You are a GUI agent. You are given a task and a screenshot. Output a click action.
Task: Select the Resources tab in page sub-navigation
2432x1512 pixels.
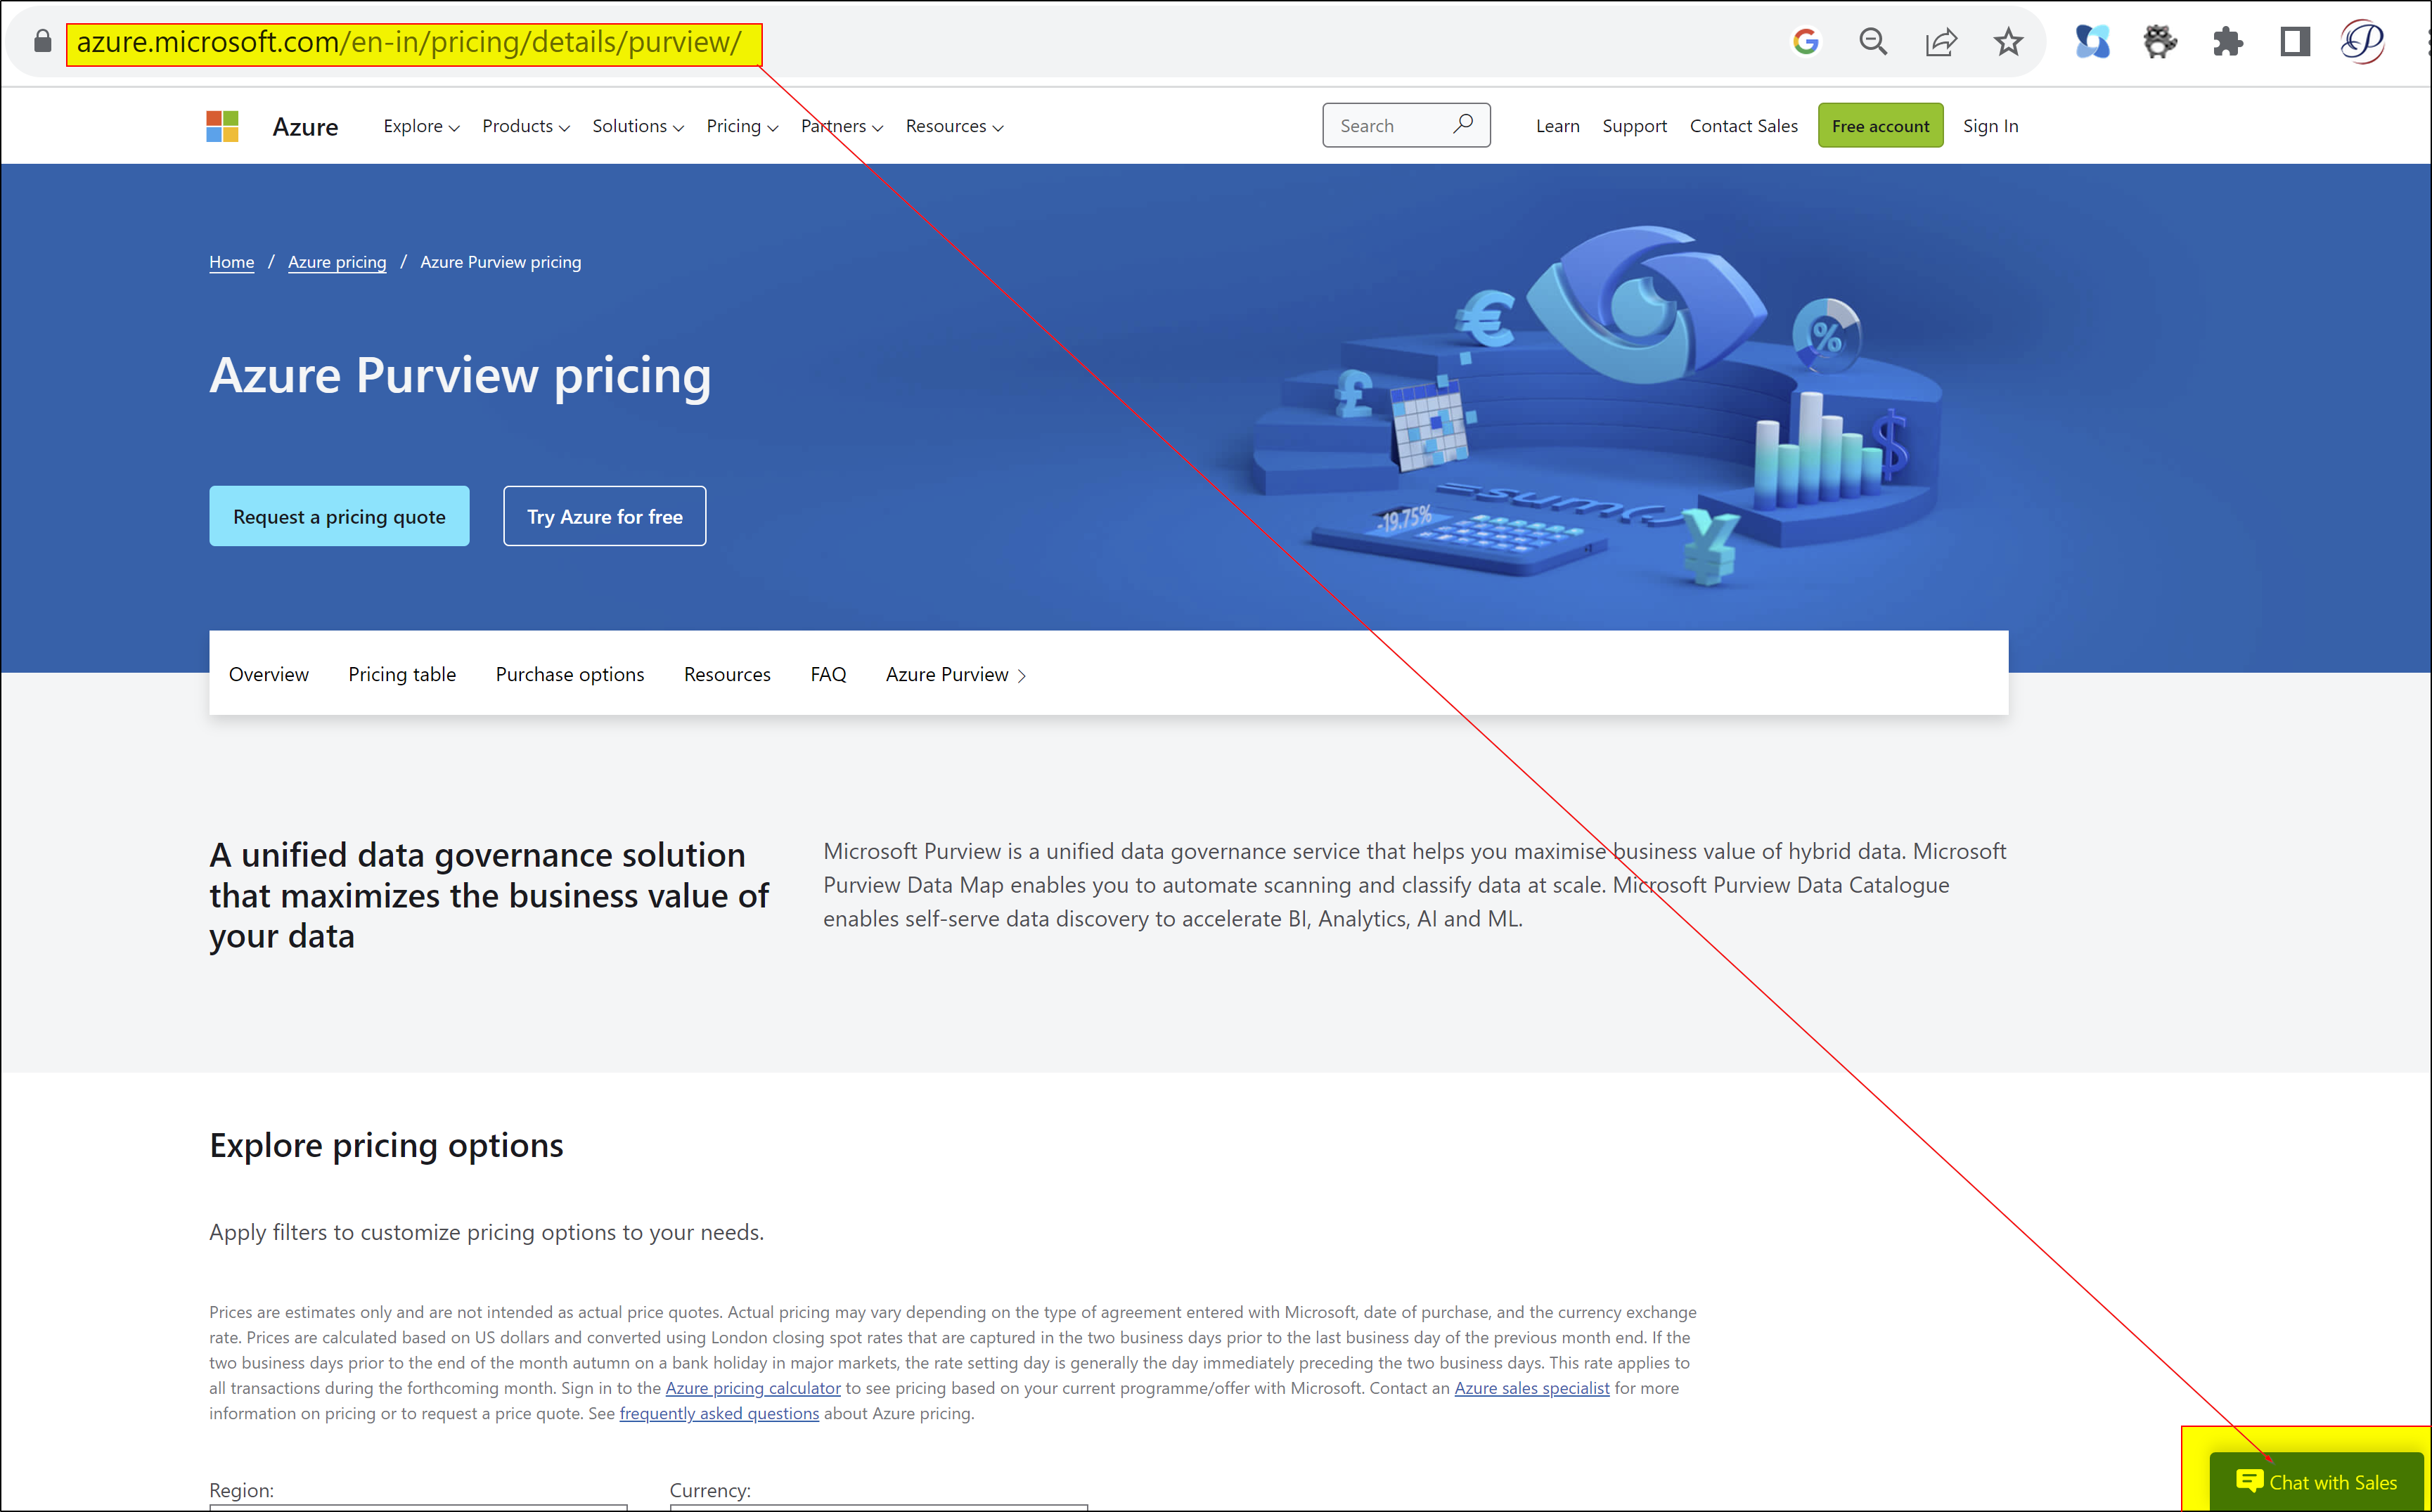727,674
